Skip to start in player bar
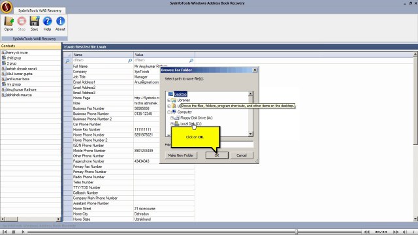 tap(5, 232)
